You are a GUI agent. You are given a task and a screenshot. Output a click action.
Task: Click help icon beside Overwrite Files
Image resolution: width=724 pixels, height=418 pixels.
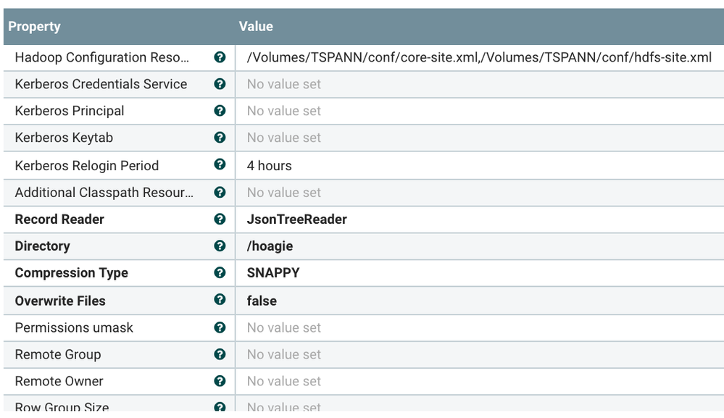[220, 300]
